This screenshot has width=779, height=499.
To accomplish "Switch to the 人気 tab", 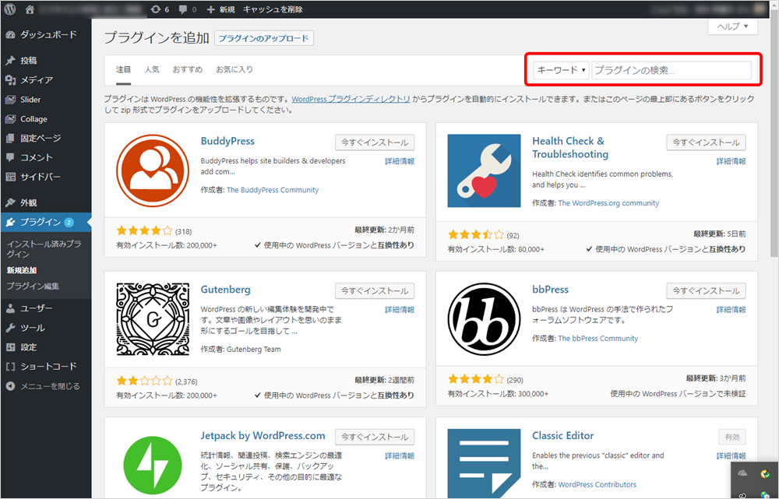I will [152, 69].
